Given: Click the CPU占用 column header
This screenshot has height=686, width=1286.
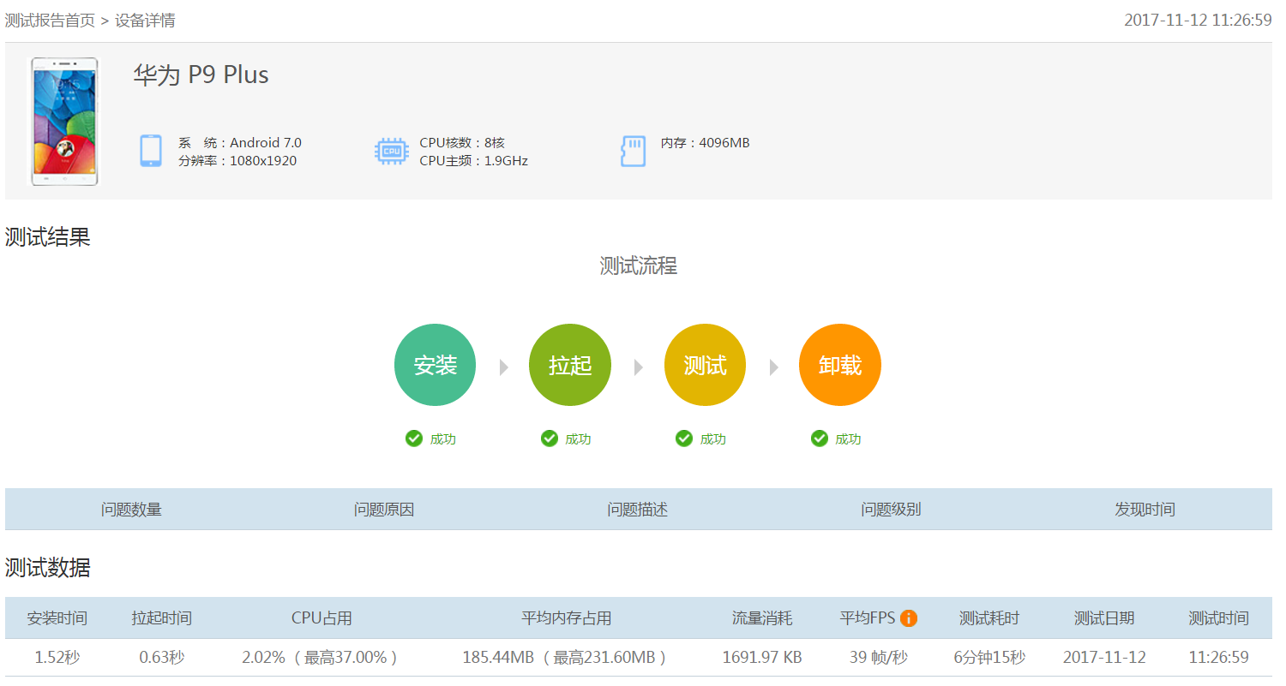Looking at the screenshot, I should coord(321,618).
